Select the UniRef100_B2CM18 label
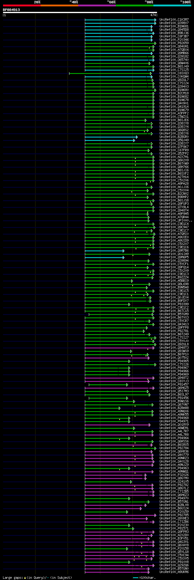This screenshot has width=194, height=580. [x=174, y=93]
